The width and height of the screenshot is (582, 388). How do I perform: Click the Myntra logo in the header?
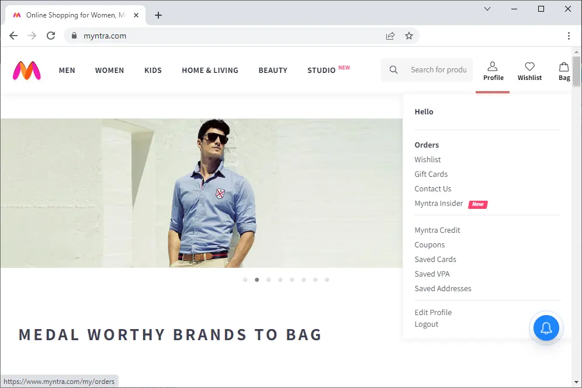coord(27,71)
